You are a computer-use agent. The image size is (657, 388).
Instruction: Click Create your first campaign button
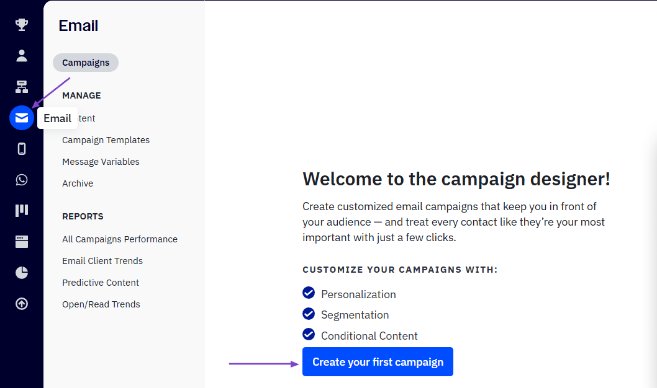[x=378, y=362]
